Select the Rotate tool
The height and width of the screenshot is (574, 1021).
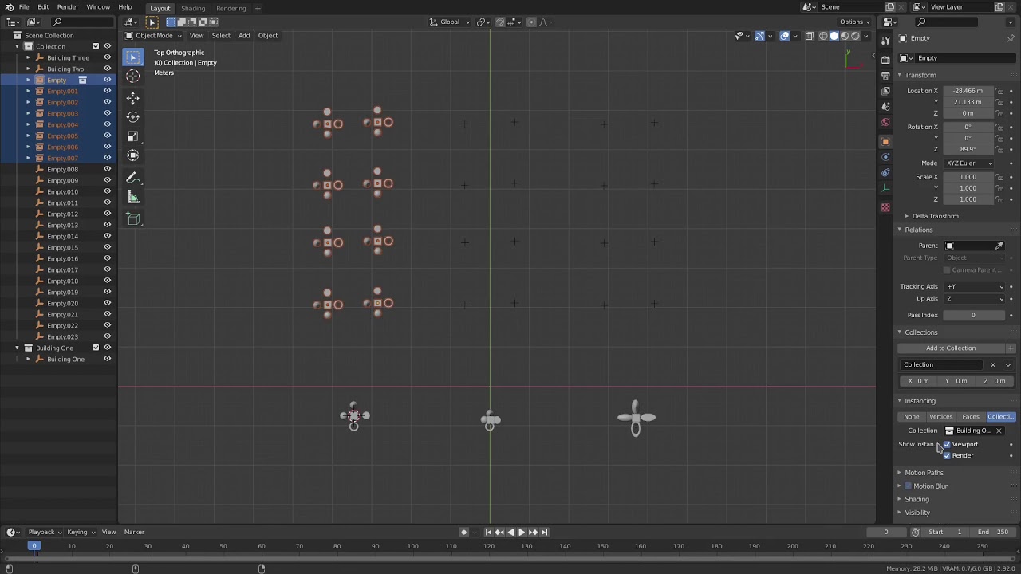pos(133,117)
